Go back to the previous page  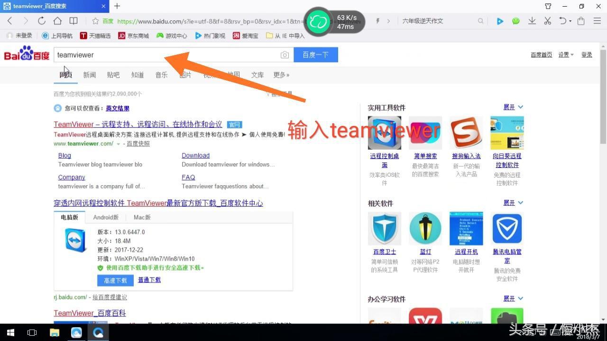tap(10, 21)
